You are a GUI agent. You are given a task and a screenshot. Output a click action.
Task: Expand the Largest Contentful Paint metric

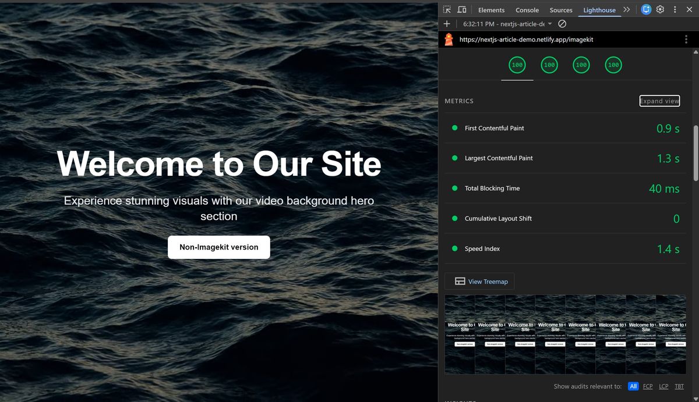[565, 158]
